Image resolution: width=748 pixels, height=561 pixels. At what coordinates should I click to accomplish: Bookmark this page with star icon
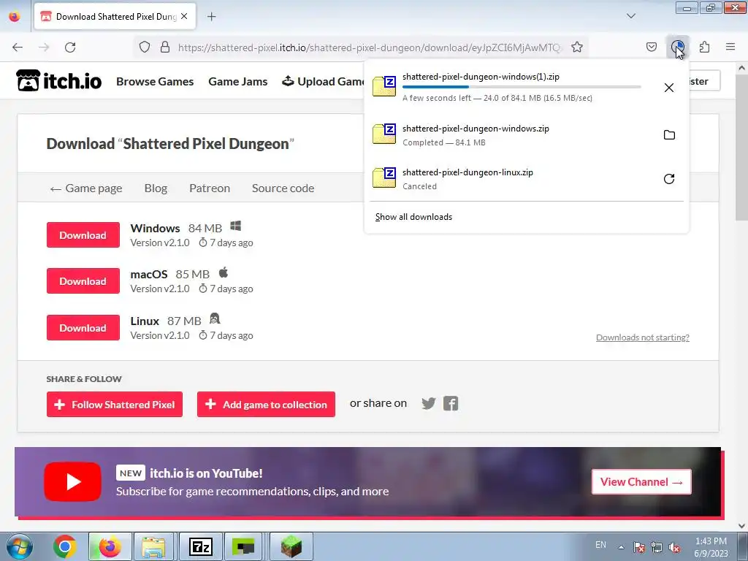tap(577, 47)
